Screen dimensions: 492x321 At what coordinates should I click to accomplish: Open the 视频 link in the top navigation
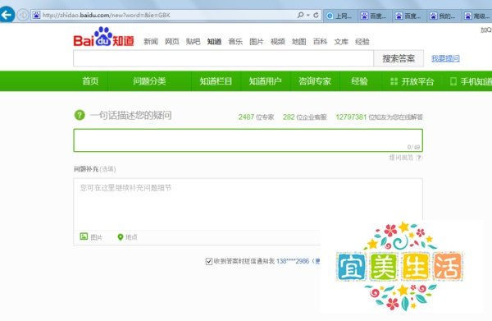(278, 42)
